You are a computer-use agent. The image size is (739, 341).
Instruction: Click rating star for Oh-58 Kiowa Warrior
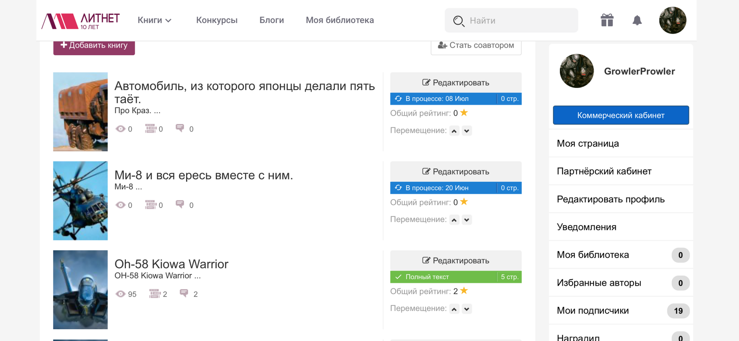(464, 291)
